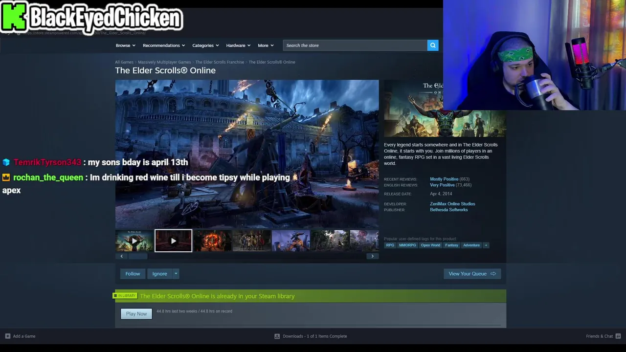This screenshot has height=352, width=626.
Task: Click the MMORPG tag
Action: [x=407, y=245]
